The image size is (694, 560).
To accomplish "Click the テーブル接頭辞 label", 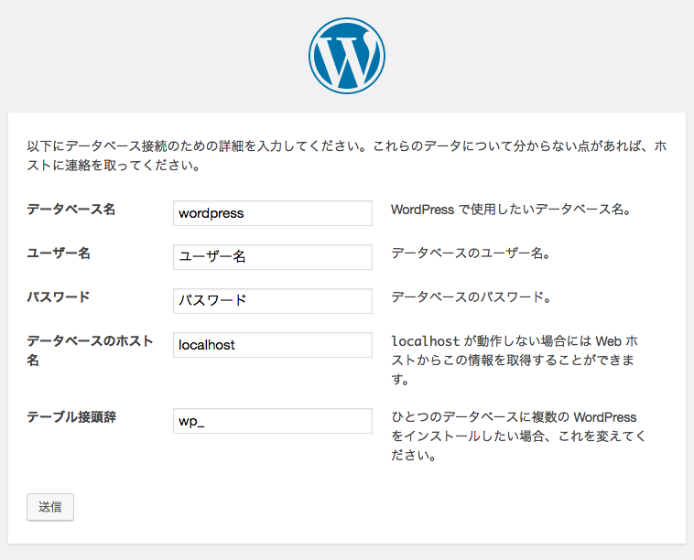I will [x=71, y=417].
